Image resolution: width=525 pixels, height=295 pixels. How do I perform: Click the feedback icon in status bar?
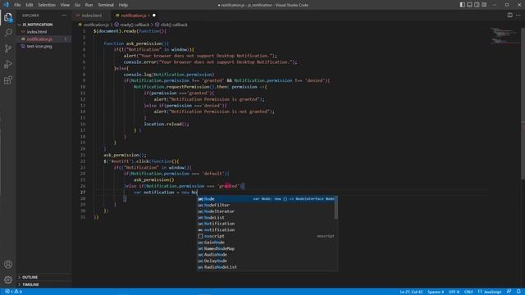(x=509, y=292)
